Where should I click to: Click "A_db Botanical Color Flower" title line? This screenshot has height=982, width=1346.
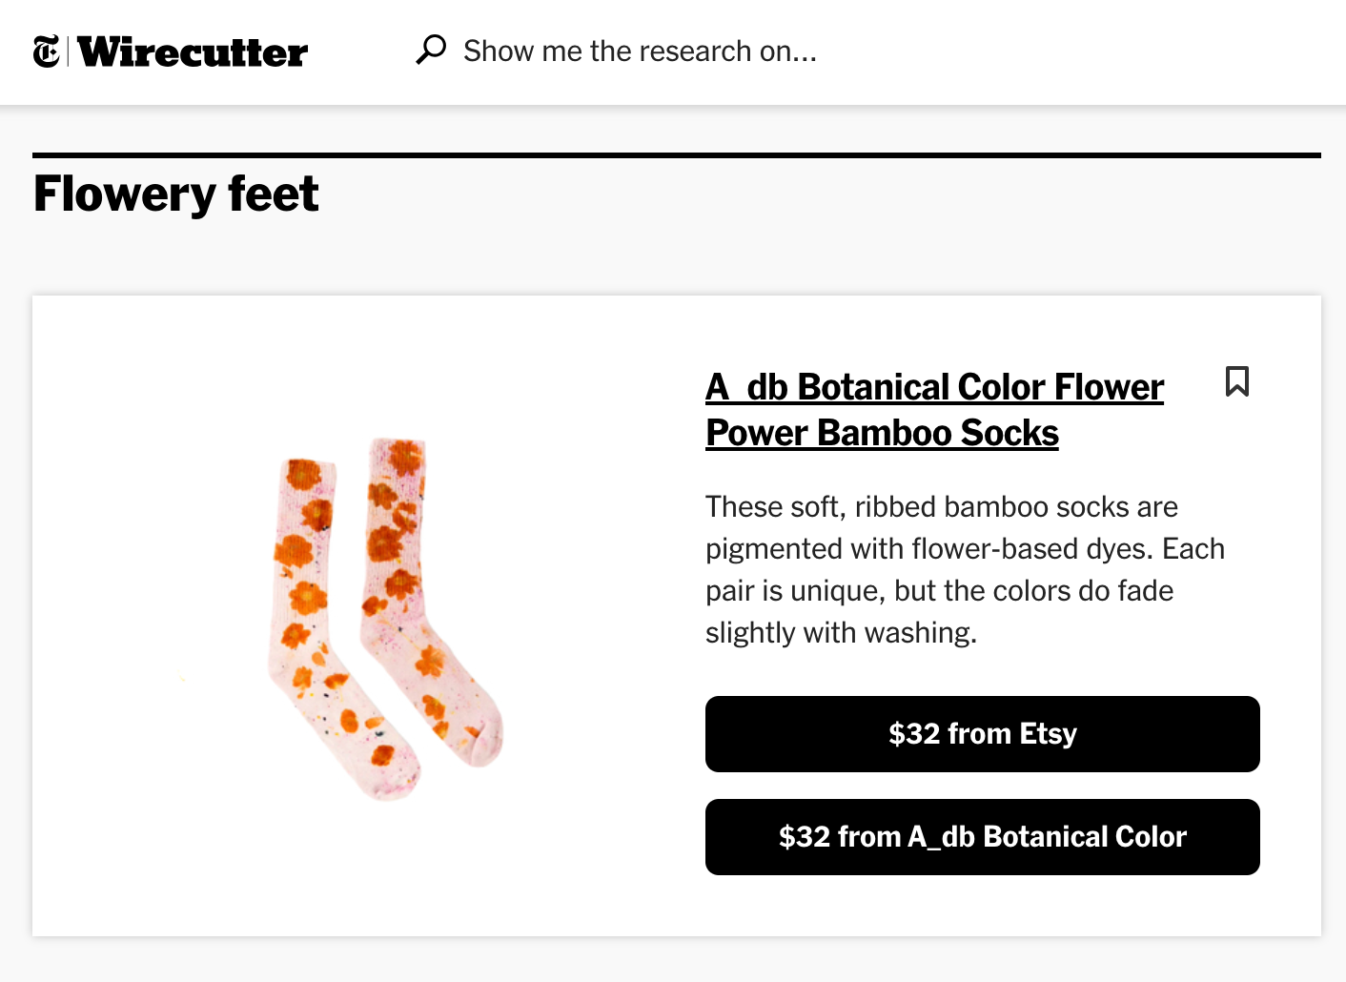pyautogui.click(x=934, y=387)
